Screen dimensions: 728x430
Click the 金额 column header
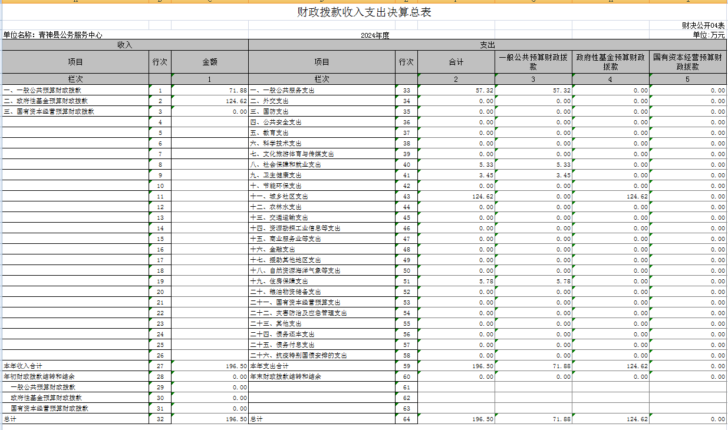(x=210, y=62)
